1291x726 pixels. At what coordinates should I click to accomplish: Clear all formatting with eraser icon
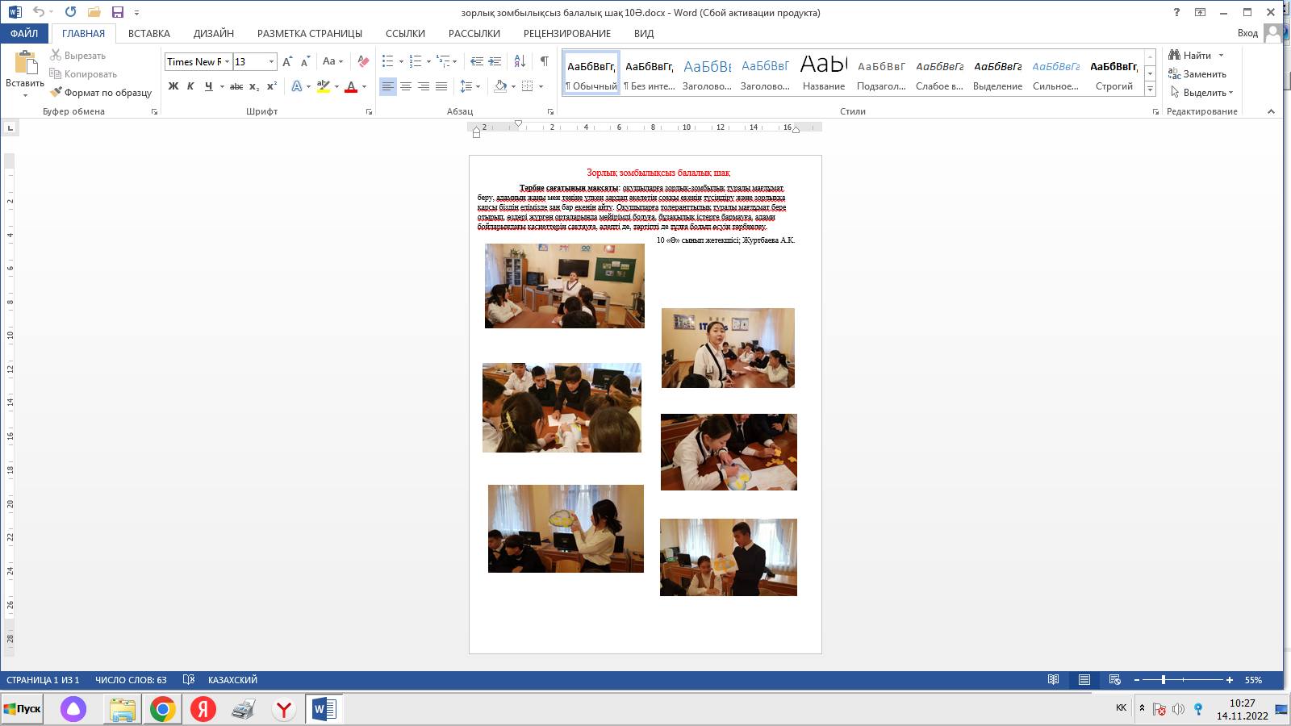(363, 61)
